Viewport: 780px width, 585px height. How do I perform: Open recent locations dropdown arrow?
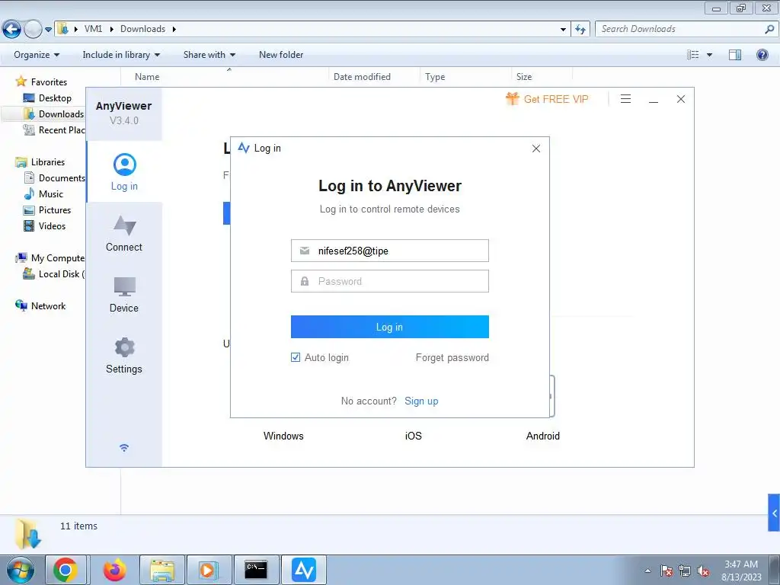(48, 30)
